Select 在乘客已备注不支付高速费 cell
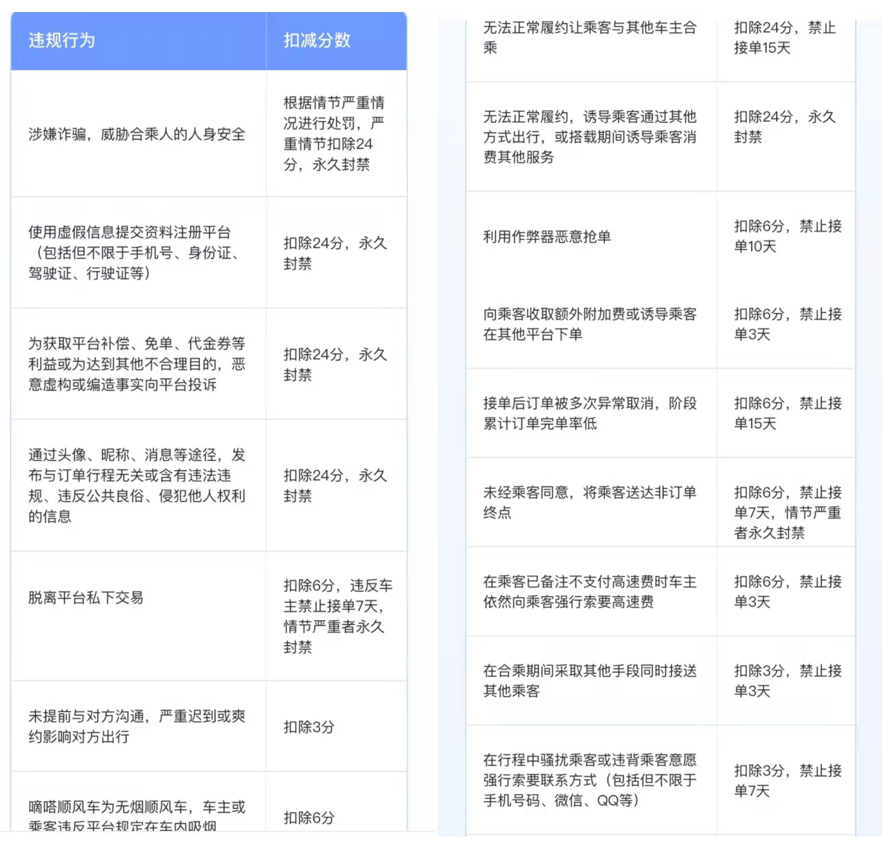Viewport: 893px width, 843px height. [591, 592]
